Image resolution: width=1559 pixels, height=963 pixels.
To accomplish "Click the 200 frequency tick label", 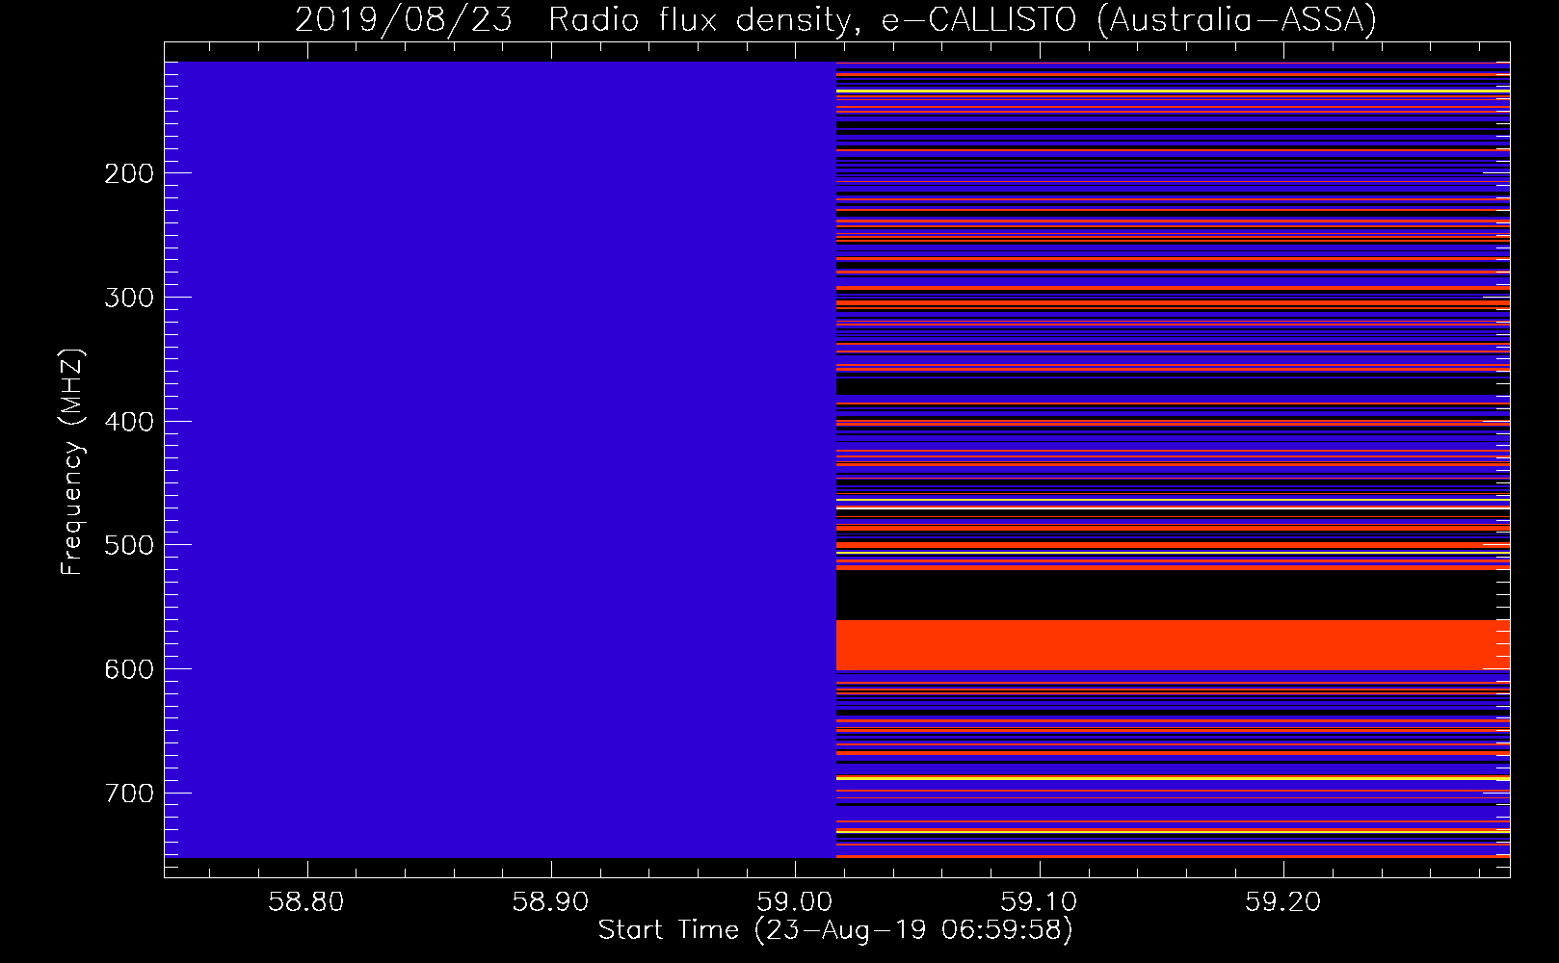I will pyautogui.click(x=129, y=173).
